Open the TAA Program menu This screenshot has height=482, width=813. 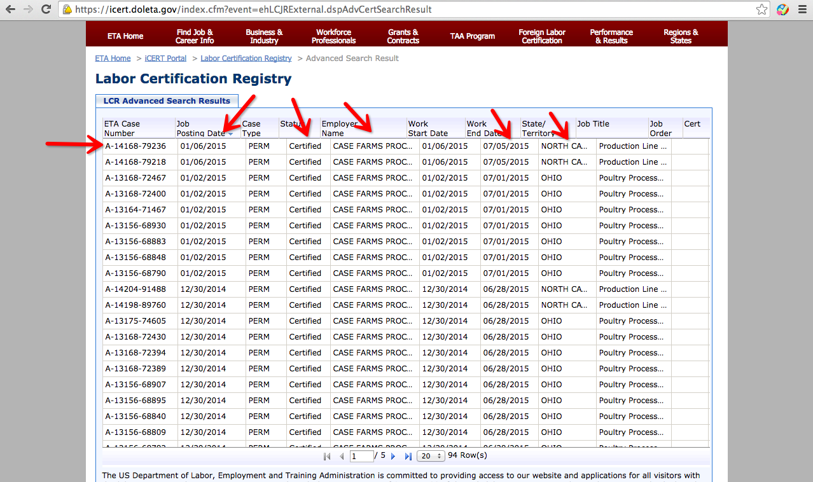click(473, 36)
